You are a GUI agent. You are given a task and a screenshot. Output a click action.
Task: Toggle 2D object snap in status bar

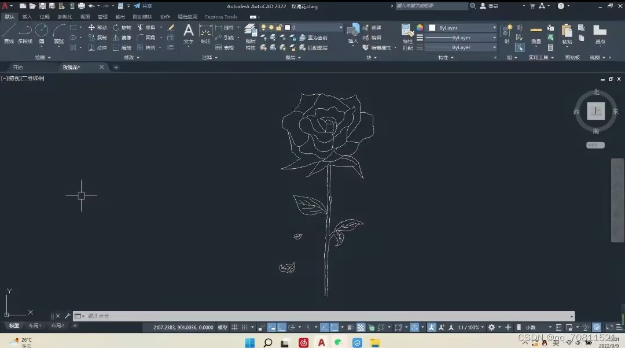334,327
